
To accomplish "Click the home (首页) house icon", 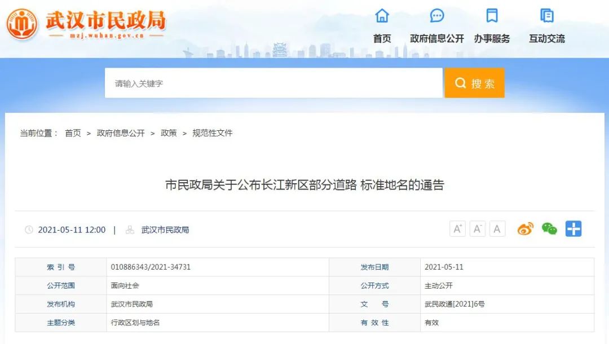I will 382,16.
